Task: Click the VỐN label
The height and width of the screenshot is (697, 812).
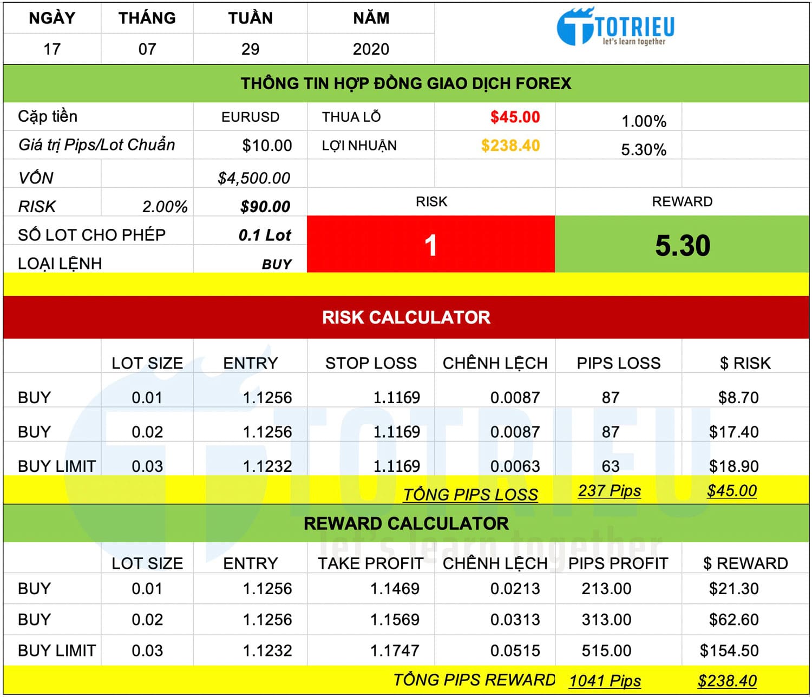Action: pyautogui.click(x=36, y=177)
